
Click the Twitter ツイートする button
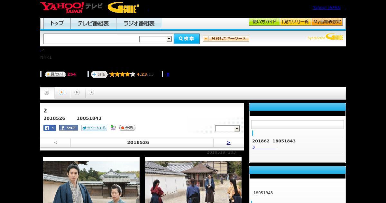(94, 128)
